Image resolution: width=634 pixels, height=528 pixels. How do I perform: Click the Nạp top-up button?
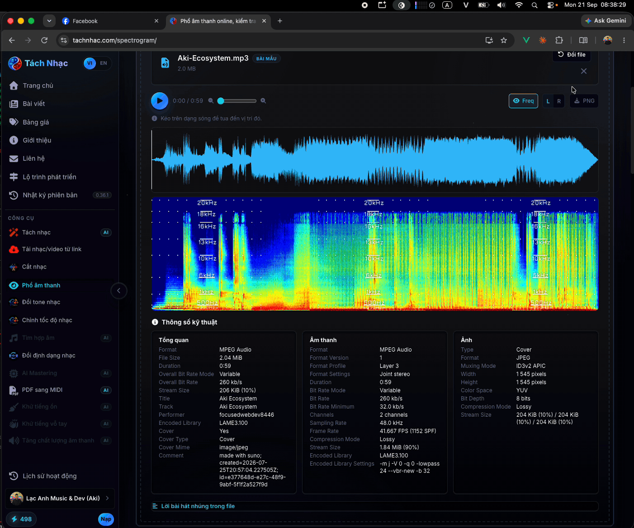coord(106,519)
